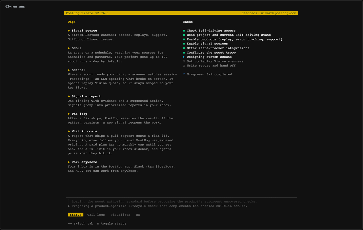This screenshot has height=230, width=363.
Task: Open the Visualizer tab
Action: (120, 215)
